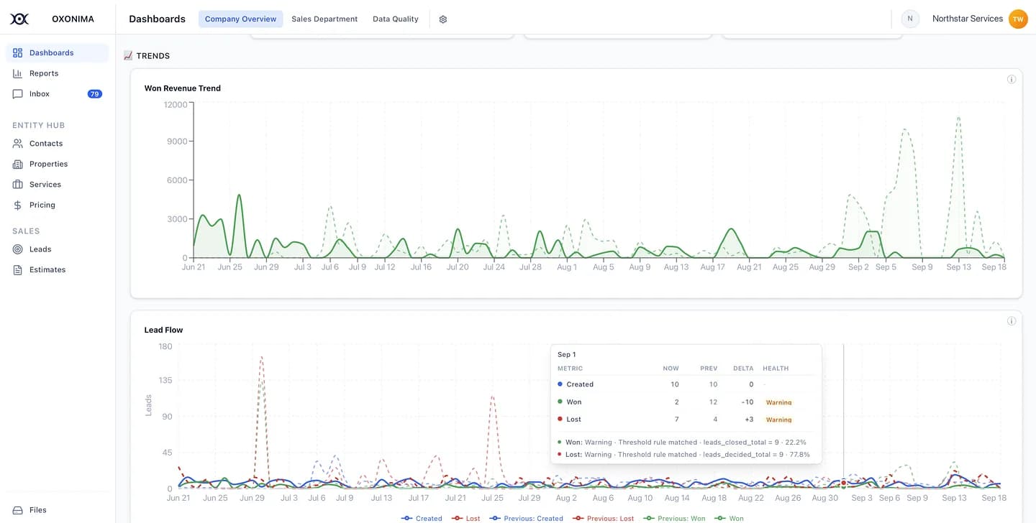
Task: Open the Services page
Action: (58, 185)
